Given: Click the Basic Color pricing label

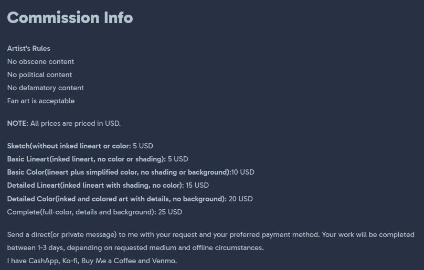Looking at the screenshot, I should coord(119,172).
